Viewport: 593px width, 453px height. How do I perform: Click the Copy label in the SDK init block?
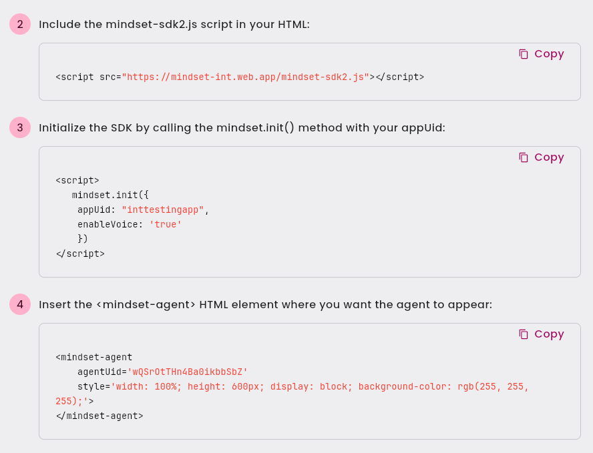[x=549, y=157]
